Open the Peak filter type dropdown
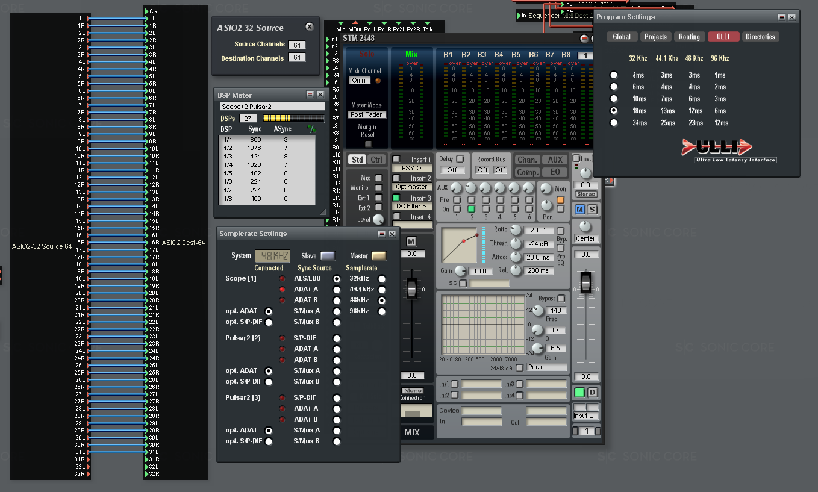Screen dimensions: 818x492 click(x=546, y=367)
